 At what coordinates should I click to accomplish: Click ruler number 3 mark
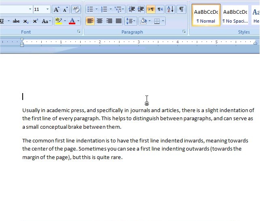point(139,42)
